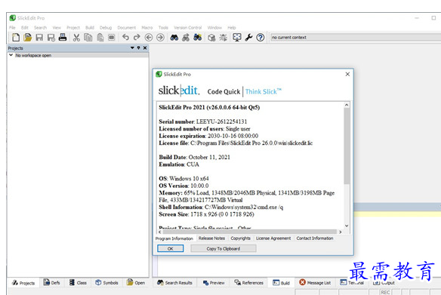
Task: Click the Redo arrow icon
Action: [137, 37]
